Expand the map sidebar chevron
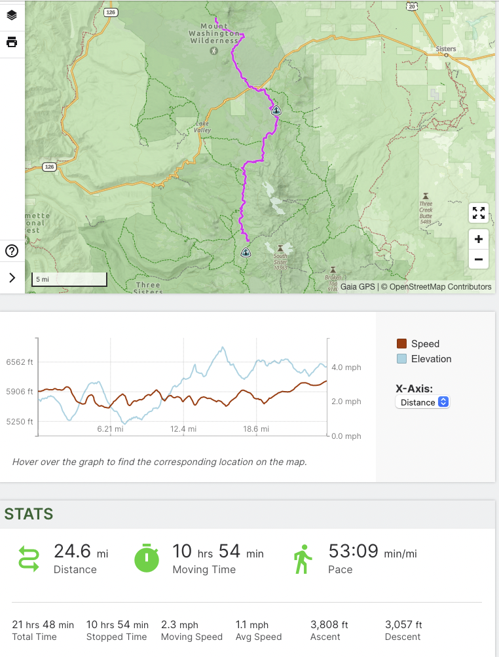Screen dimensions: 499x657 [12, 278]
